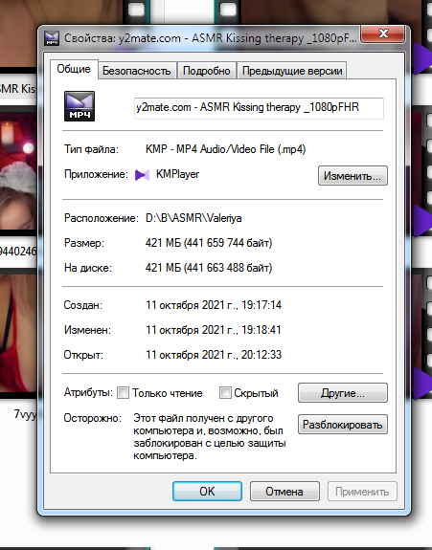Click the title bar MP4 window icon
The width and height of the screenshot is (432, 550).
click(x=52, y=38)
